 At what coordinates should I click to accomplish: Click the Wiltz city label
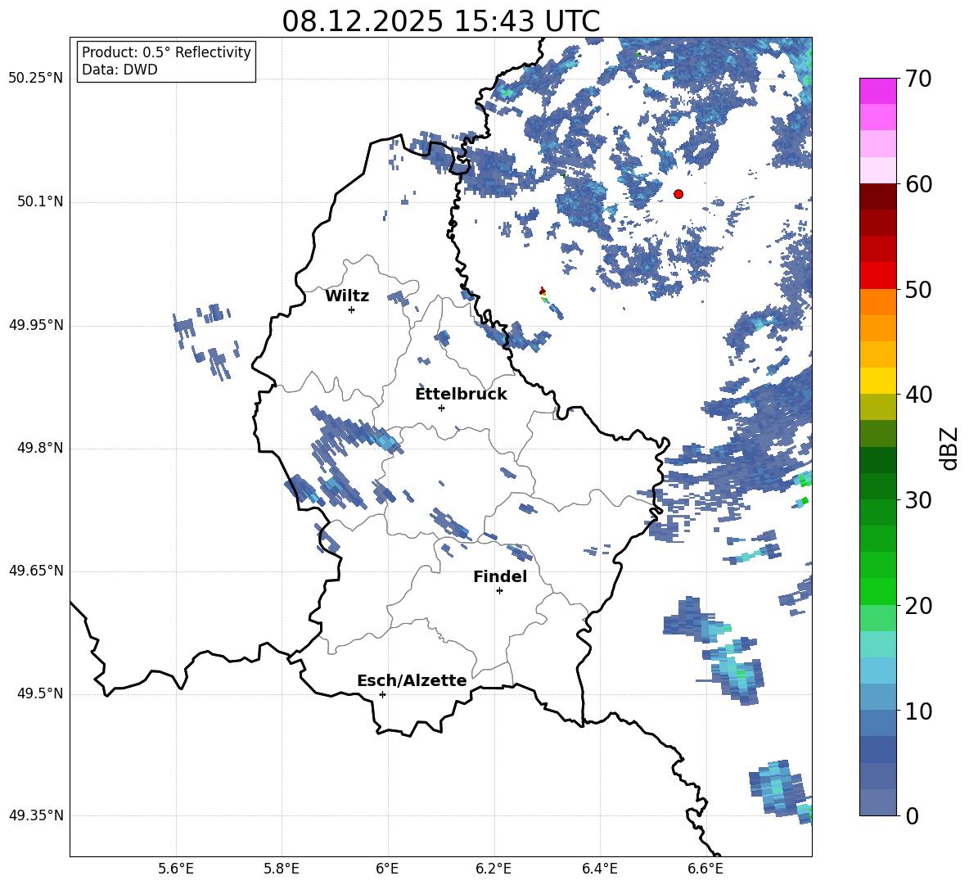347,296
